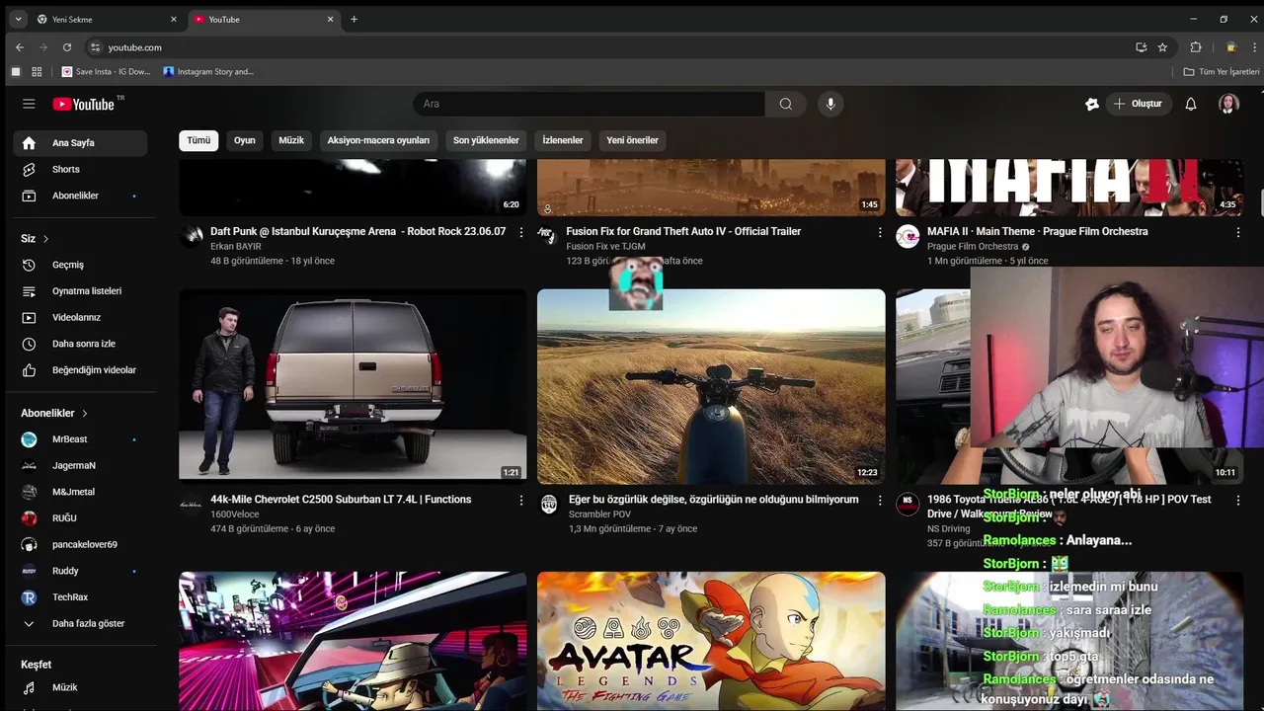Open options for Fusion Fix trailer video
The image size is (1264, 711).
pos(880,232)
